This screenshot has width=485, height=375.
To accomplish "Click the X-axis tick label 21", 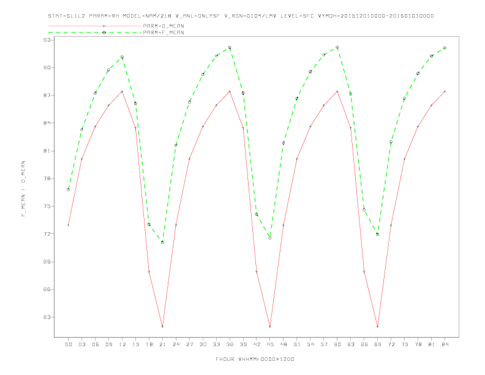I will pyautogui.click(x=163, y=344).
